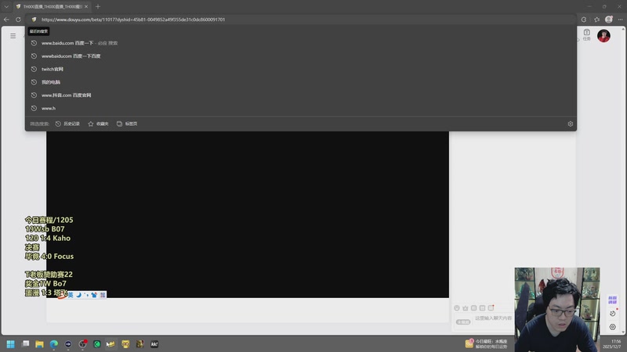627x352 pixels.
Task: Click the target icon at bottom-right sidebar
Action: [x=612, y=327]
